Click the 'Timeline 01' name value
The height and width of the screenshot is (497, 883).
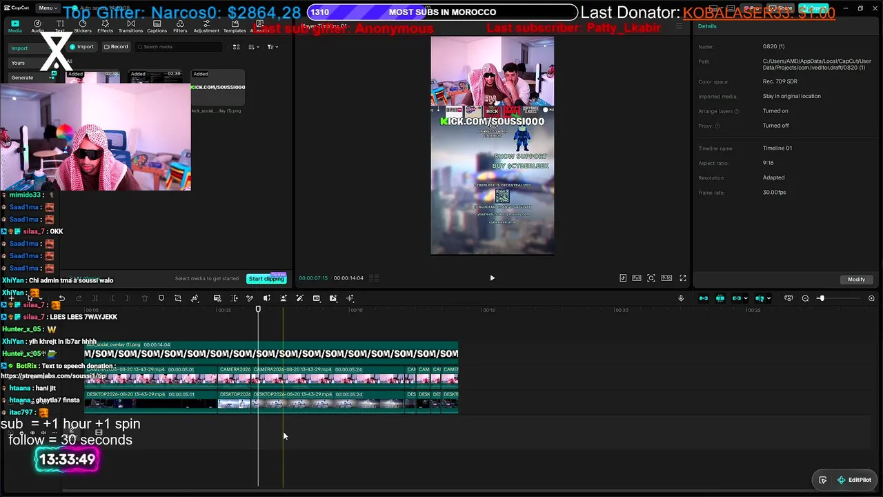pos(777,148)
